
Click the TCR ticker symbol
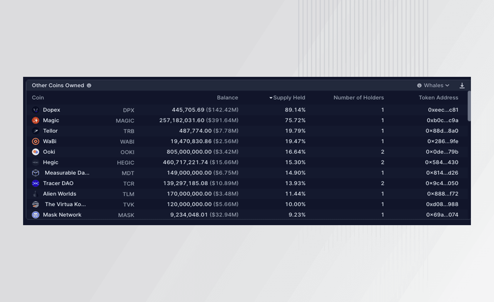coord(129,184)
